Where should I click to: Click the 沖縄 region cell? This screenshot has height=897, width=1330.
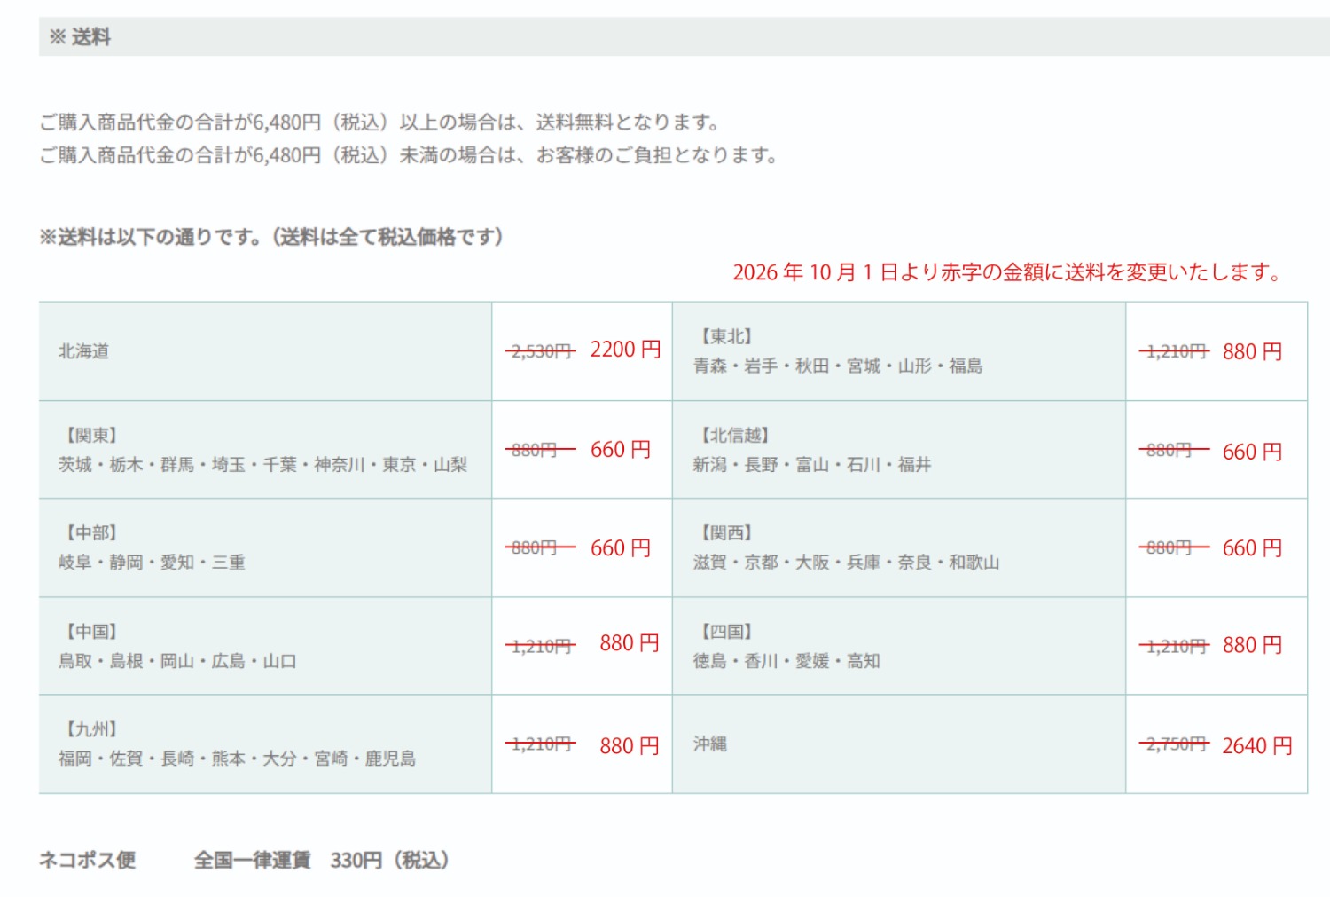[x=899, y=744]
